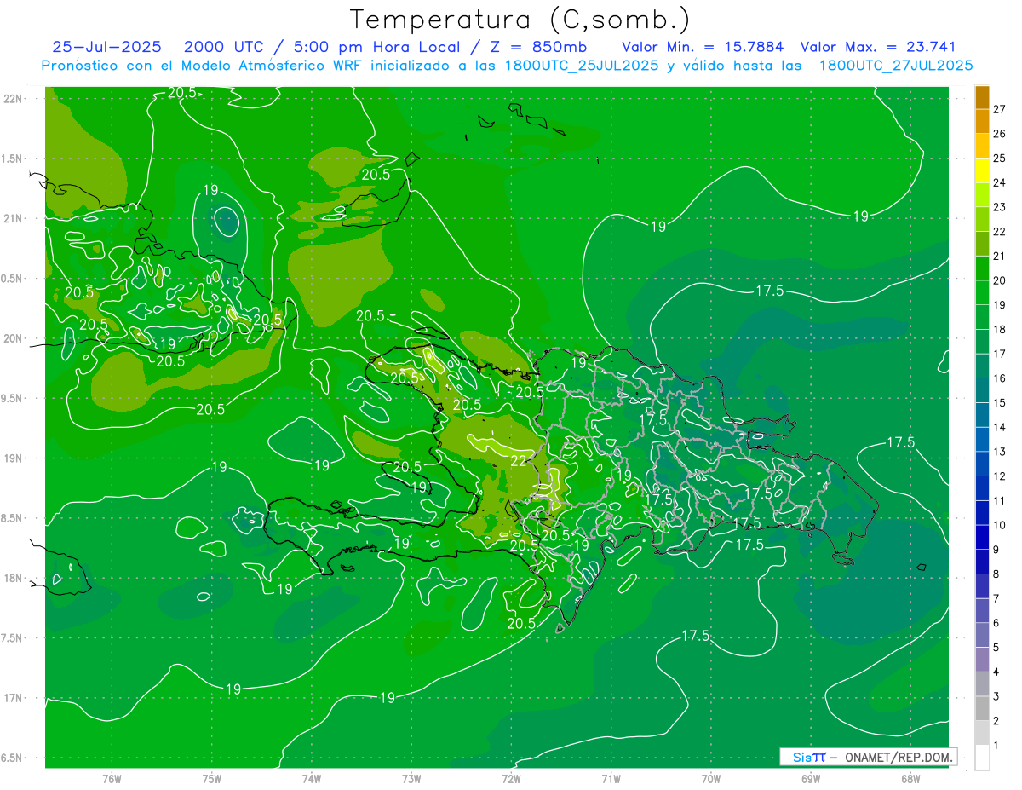Pick dark blue swatch between 9 and 10
The height and width of the screenshot is (790, 1022).
pos(982,538)
